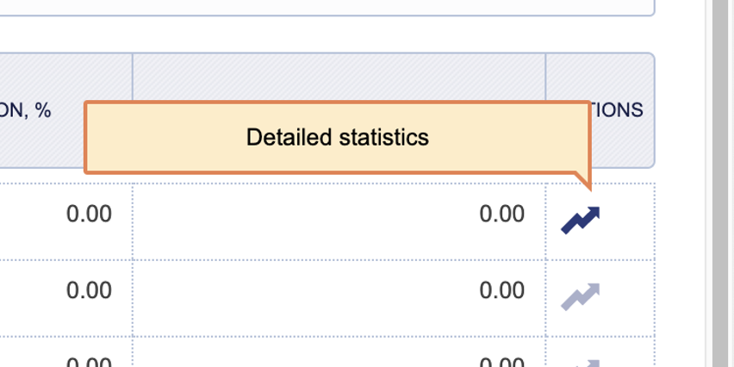
Task: Click the "TIONS" column header
Action: click(x=617, y=110)
